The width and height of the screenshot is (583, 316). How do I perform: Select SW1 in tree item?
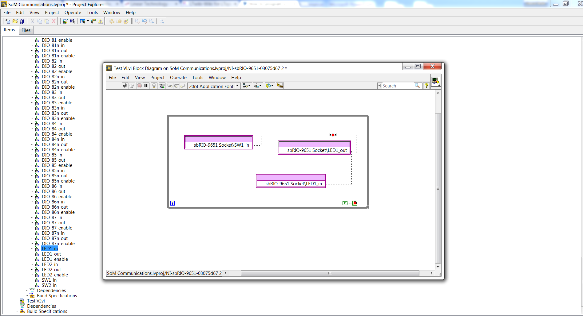point(49,280)
